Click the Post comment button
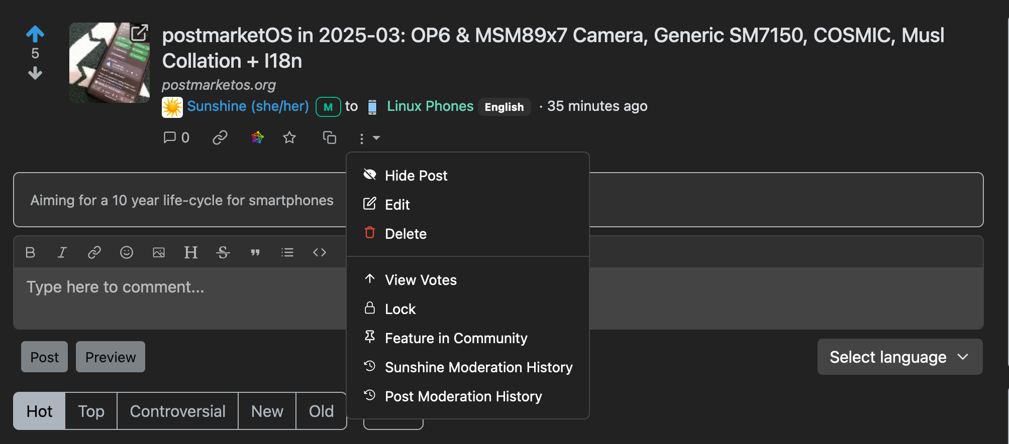Screen dimensions: 1009x444 pyautogui.click(x=44, y=357)
